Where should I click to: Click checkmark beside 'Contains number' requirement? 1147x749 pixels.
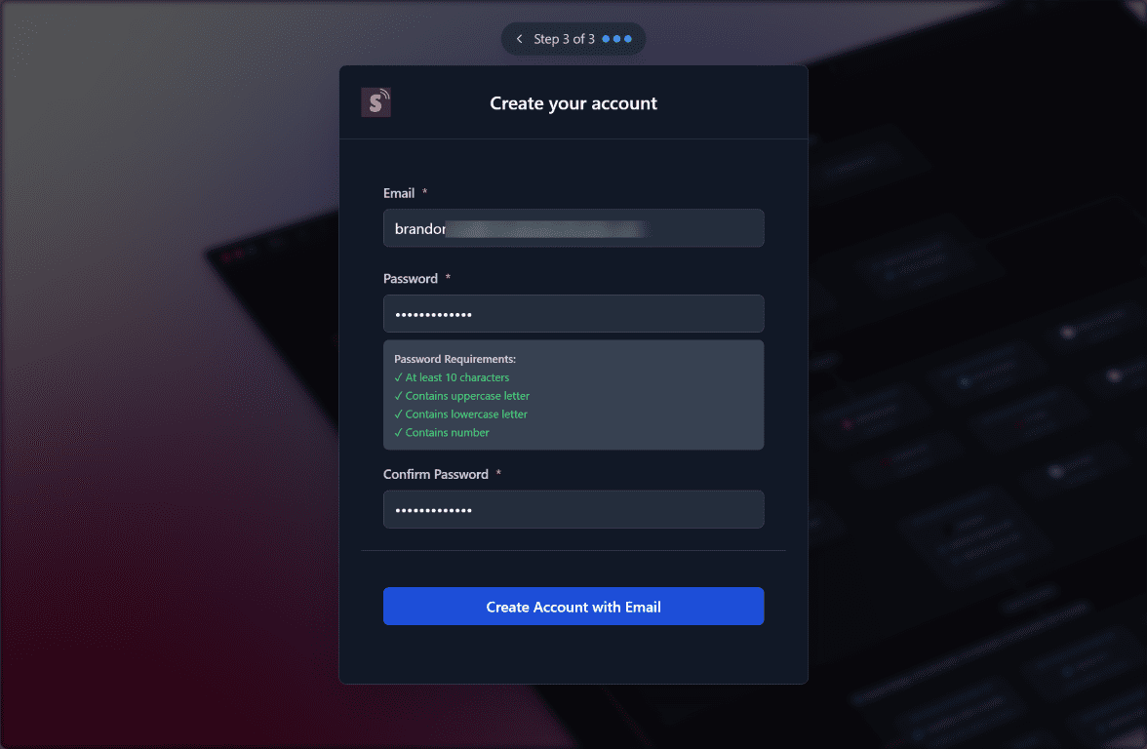click(398, 432)
